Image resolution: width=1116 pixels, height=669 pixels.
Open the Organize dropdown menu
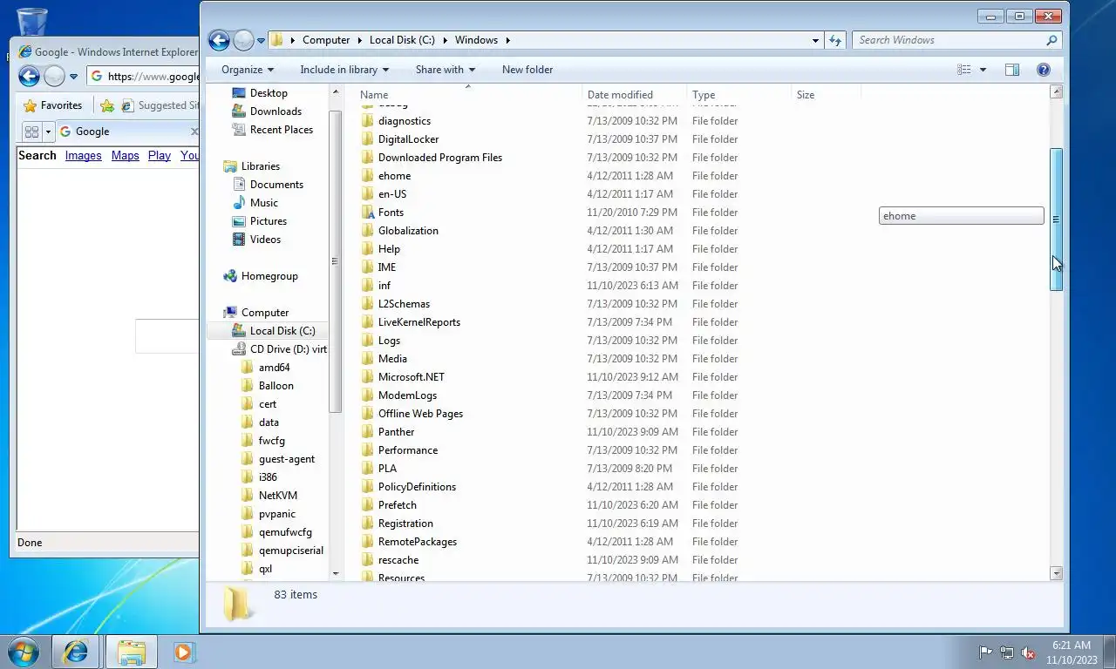click(x=248, y=70)
